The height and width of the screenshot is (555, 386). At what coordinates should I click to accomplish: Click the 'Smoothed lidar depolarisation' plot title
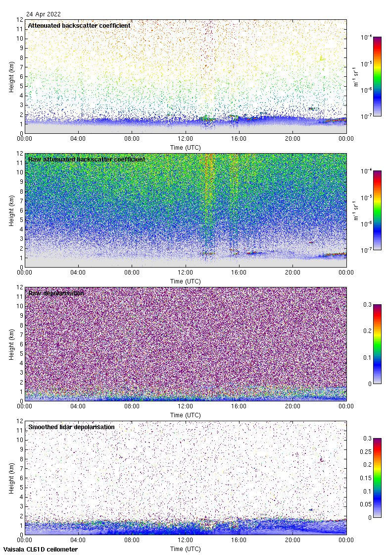71,427
